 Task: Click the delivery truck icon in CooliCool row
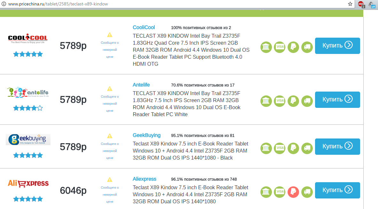point(307,47)
